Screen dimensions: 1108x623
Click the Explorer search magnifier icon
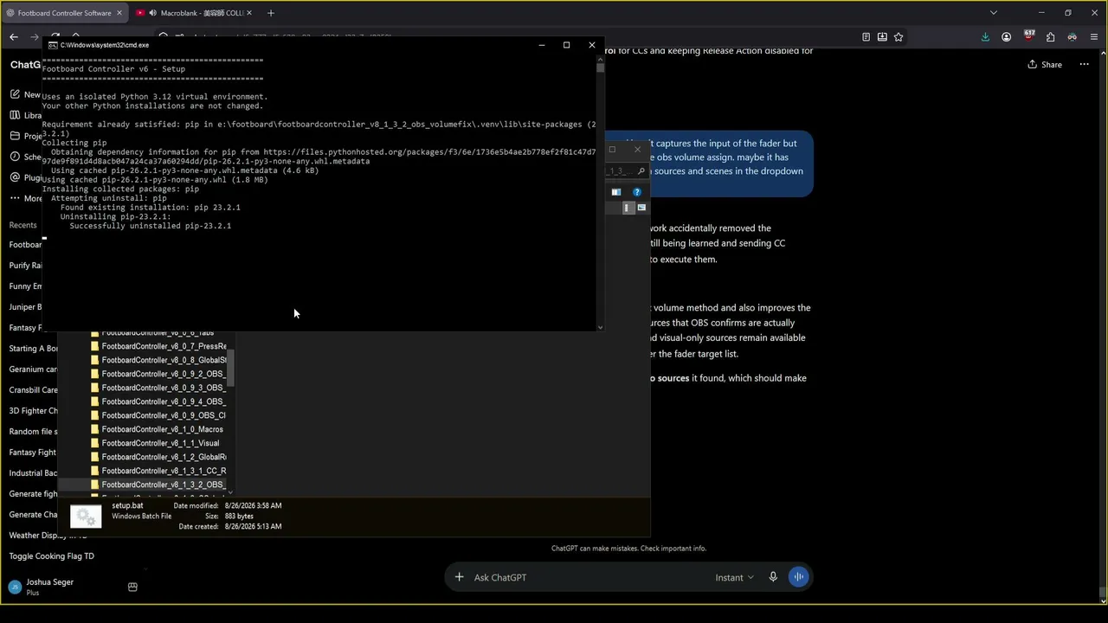click(x=641, y=171)
